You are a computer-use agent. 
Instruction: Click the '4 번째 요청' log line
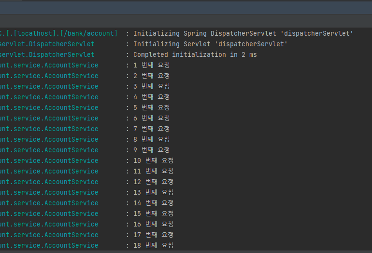click(152, 97)
